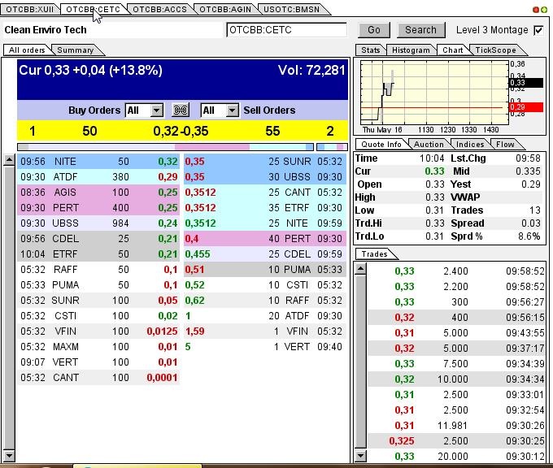Show the Auction tab

click(429, 144)
